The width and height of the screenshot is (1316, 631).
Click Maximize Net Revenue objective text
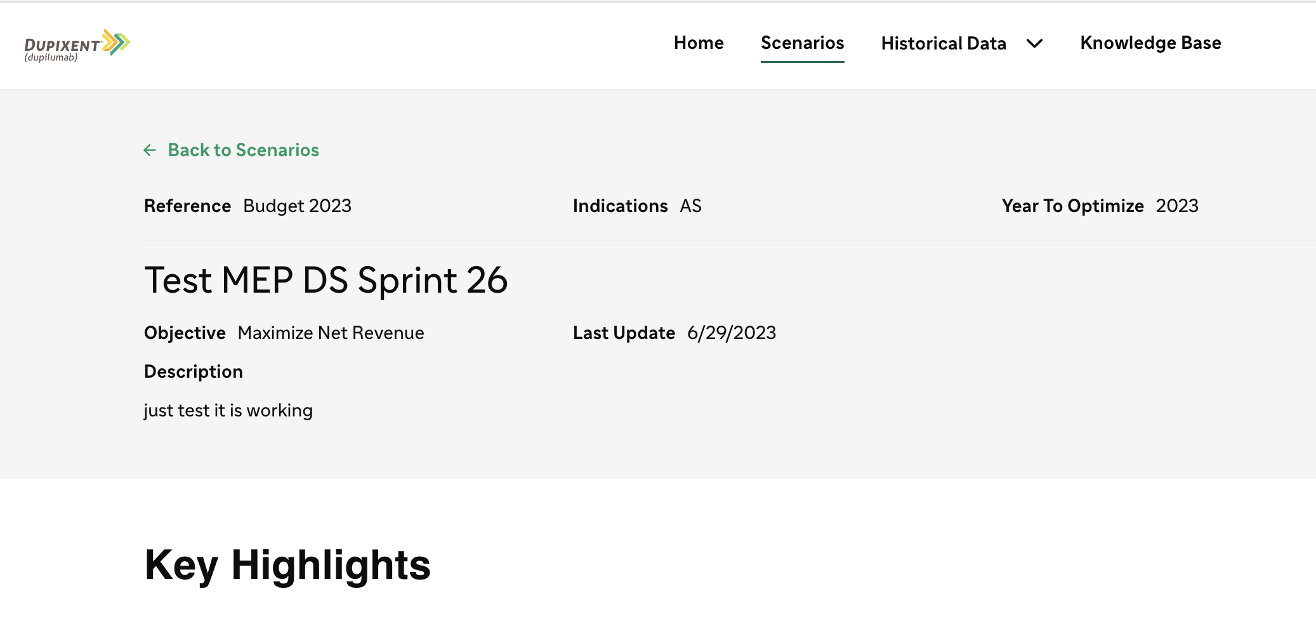pyautogui.click(x=331, y=333)
